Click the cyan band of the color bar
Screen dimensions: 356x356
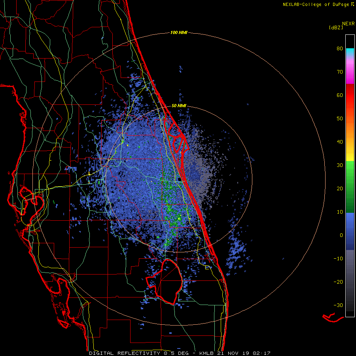click(350, 52)
